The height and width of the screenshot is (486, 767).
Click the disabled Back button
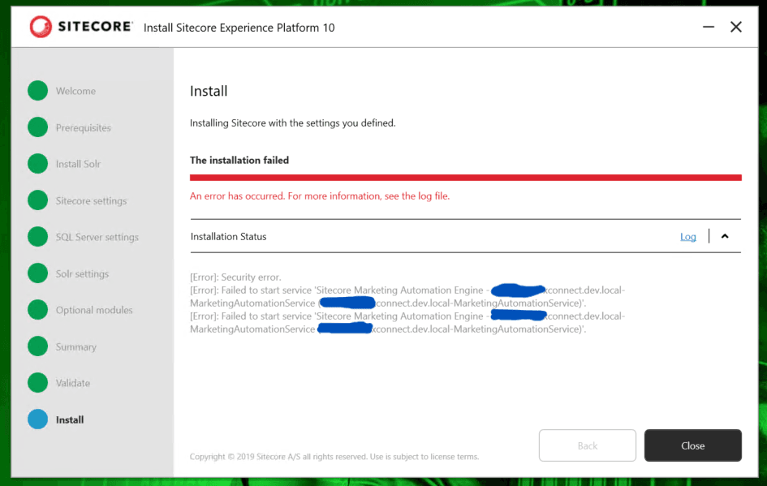point(588,445)
